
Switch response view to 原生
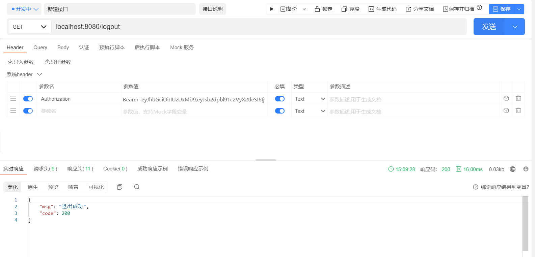[33, 187]
